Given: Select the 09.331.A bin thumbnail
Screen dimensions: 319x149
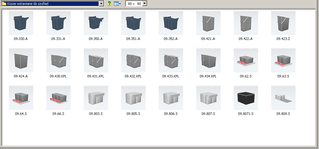Looking at the screenshot, I should click(x=58, y=23).
